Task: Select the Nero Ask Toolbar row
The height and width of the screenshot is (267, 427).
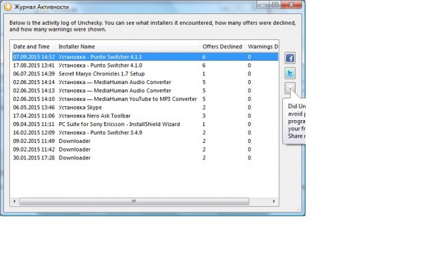Action: [145, 115]
